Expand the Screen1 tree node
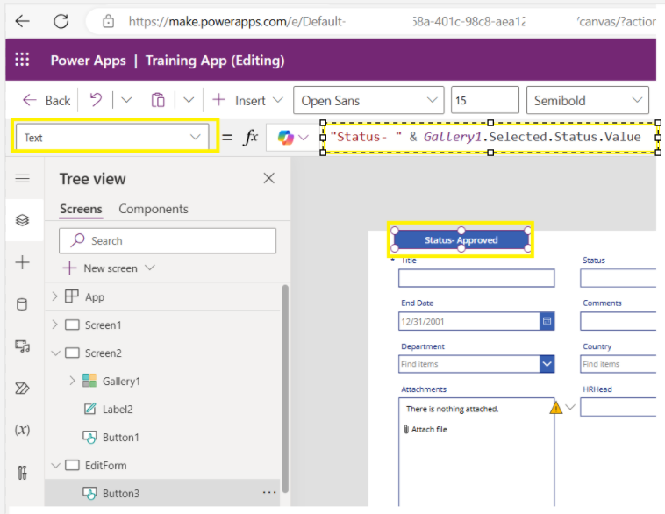Viewport: 665px width, 514px height. [x=55, y=325]
